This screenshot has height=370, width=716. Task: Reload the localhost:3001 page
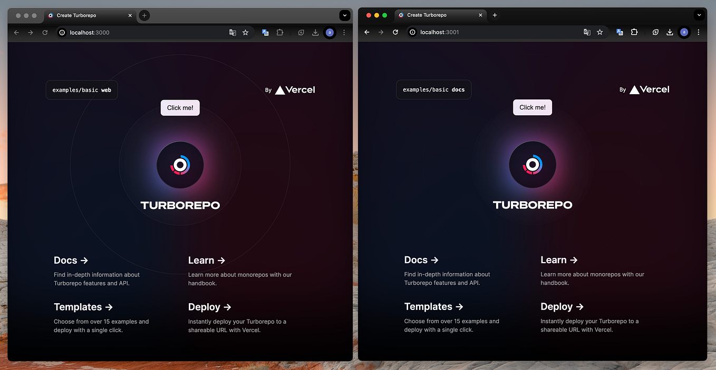click(395, 32)
